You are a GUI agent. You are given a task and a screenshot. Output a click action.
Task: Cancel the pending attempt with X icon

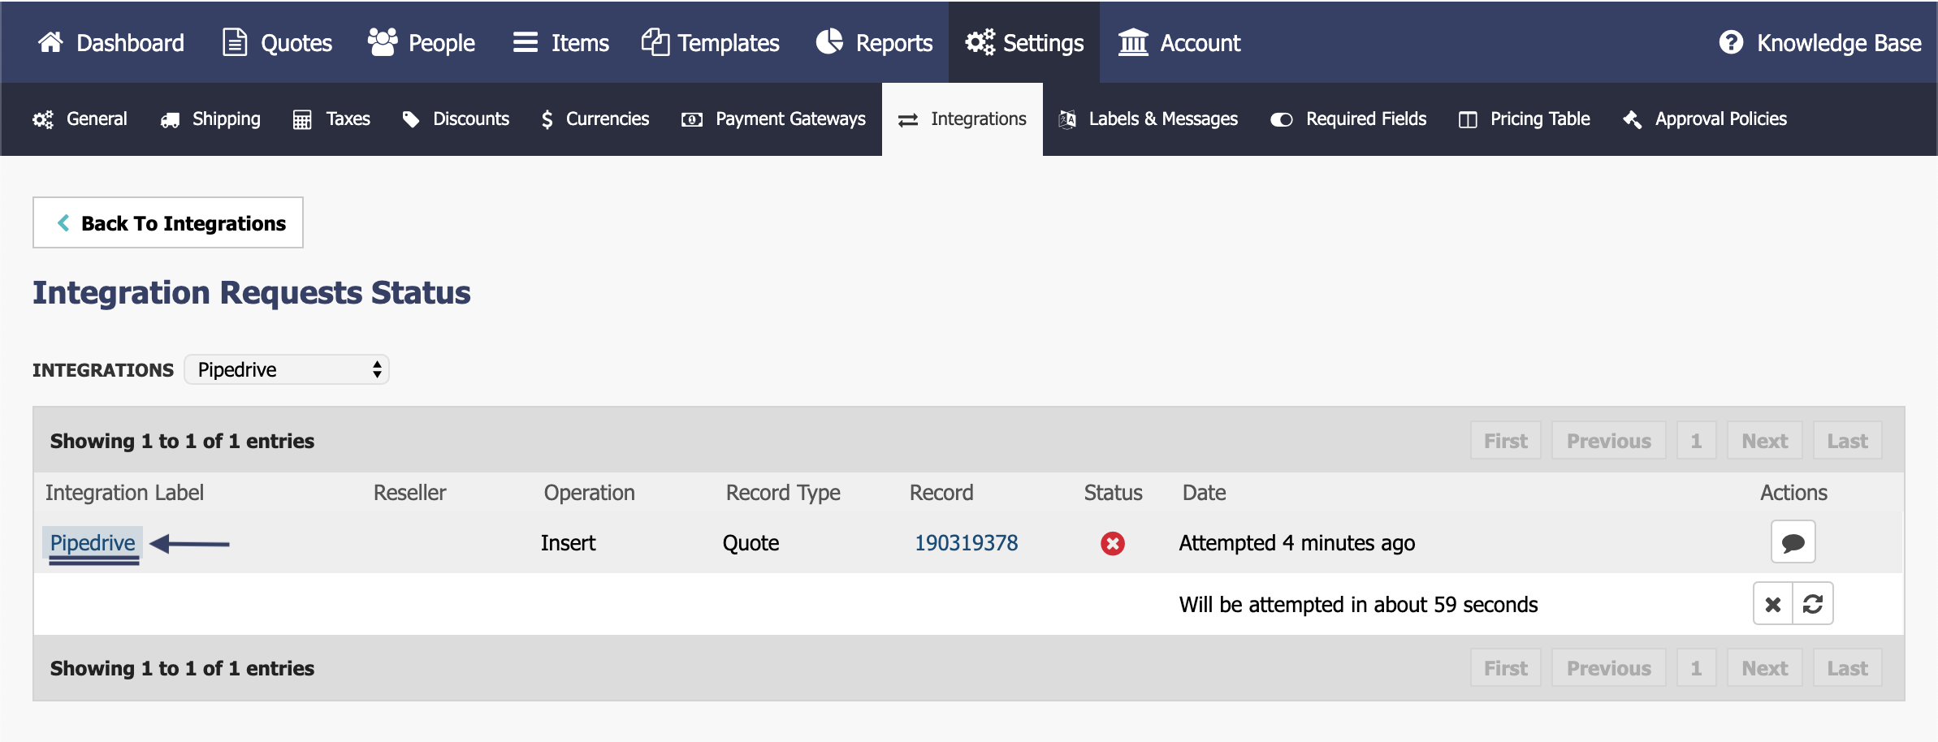click(x=1772, y=604)
